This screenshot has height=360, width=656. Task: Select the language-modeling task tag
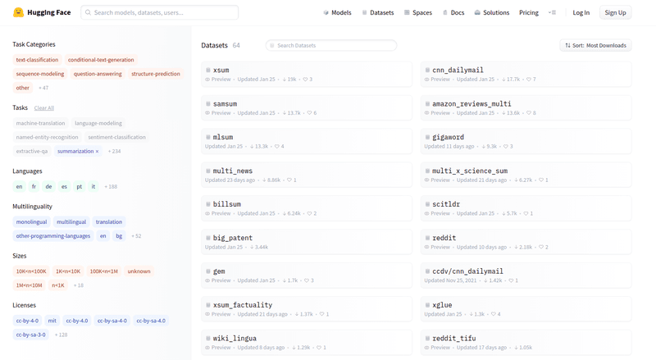click(98, 123)
